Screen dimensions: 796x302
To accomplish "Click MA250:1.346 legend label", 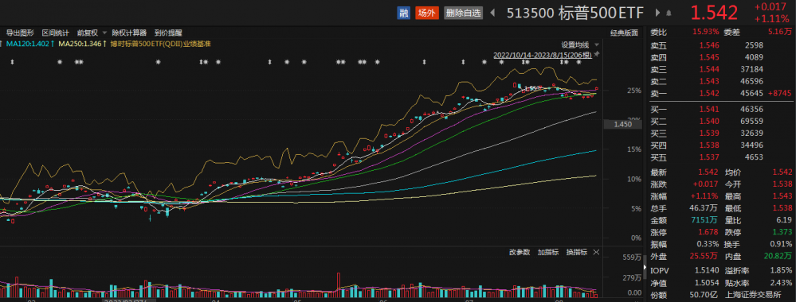I will point(82,44).
